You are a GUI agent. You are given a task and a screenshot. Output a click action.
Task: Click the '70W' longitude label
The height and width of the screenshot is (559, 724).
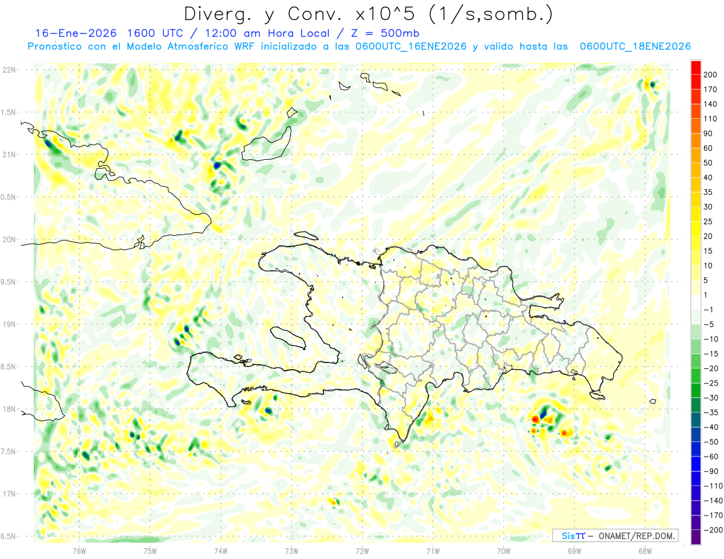coord(503,551)
